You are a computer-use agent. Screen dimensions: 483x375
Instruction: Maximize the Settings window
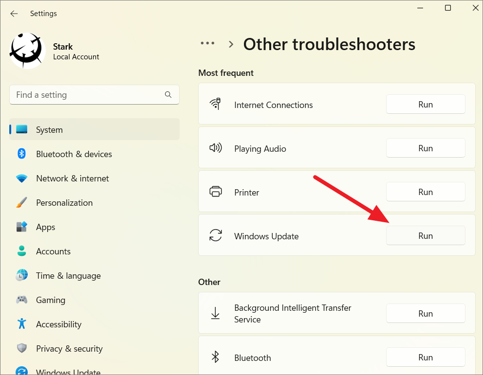coord(448,8)
